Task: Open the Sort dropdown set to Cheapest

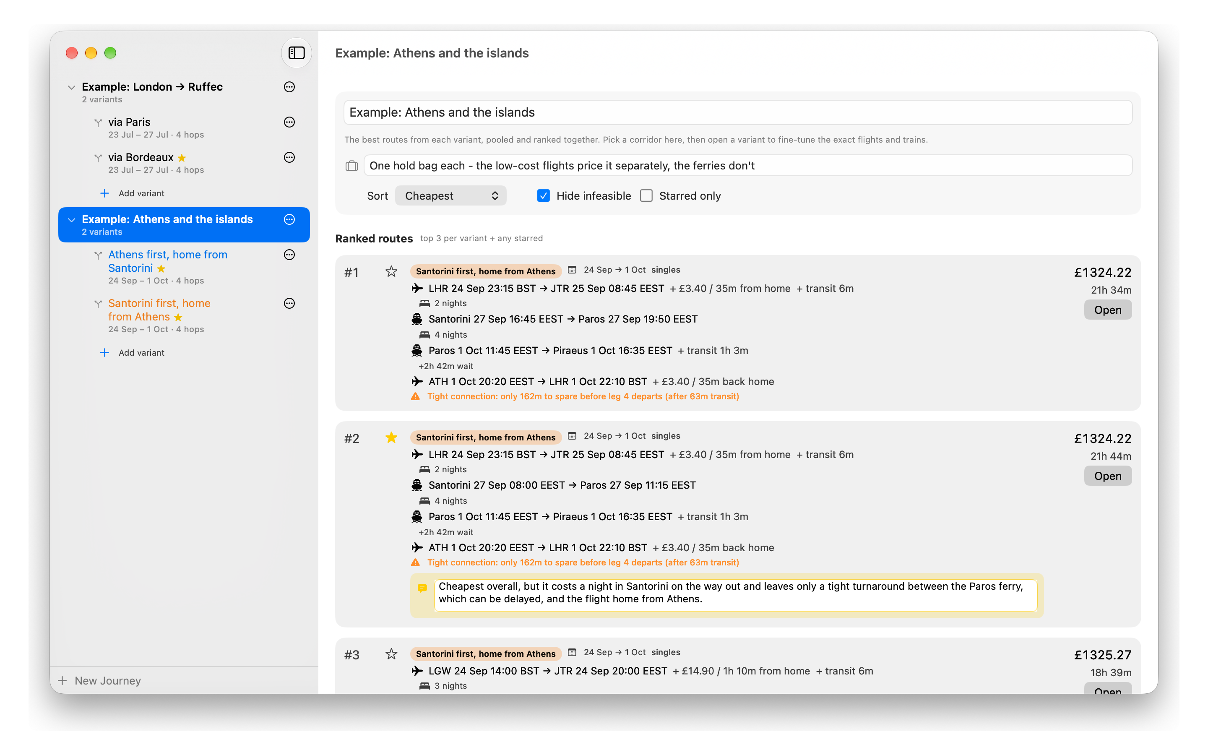Action: pyautogui.click(x=451, y=196)
